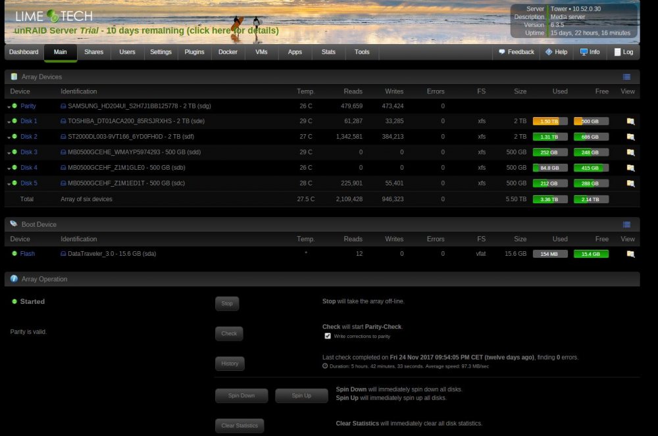Click the Clear Statistics button

[x=240, y=425]
